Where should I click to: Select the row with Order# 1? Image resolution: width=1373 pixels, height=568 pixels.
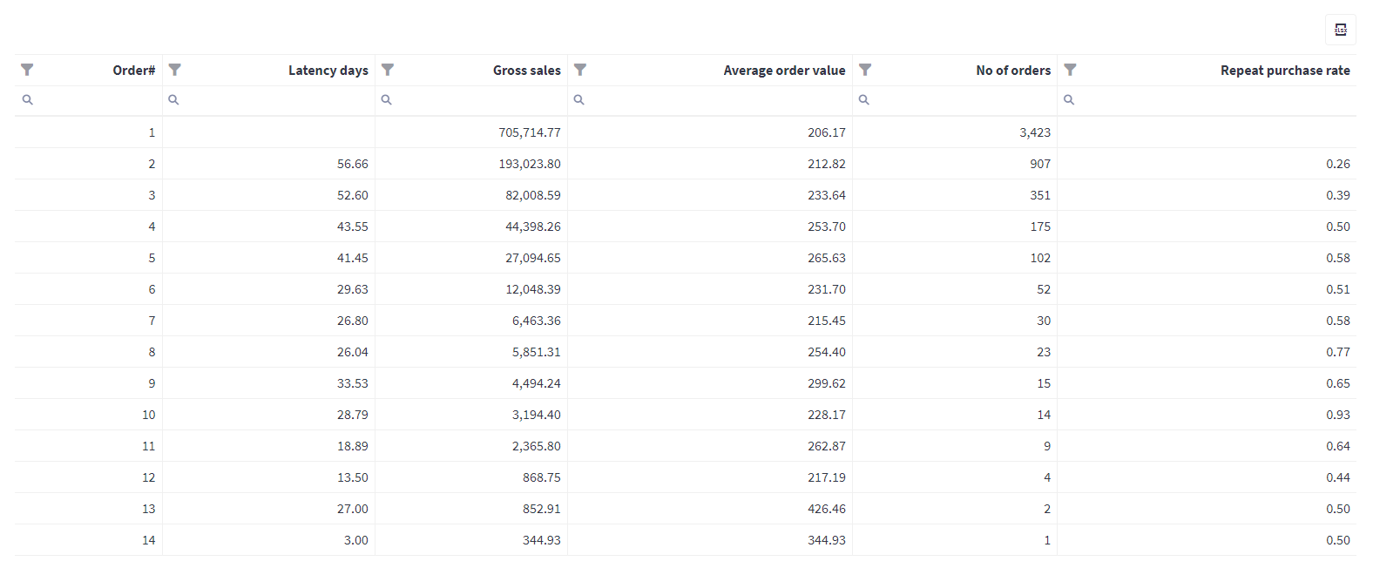[x=685, y=132]
